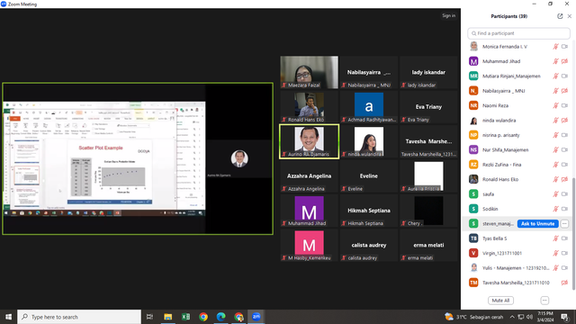The width and height of the screenshot is (576, 324).
Task: Click the taskbar search box
Action: (x=79, y=317)
